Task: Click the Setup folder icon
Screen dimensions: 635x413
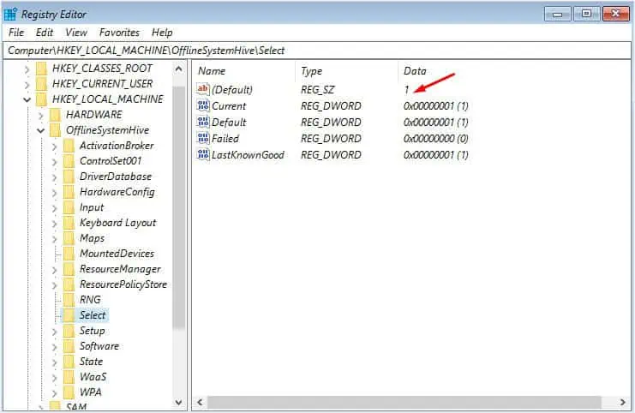Action: tap(69, 331)
